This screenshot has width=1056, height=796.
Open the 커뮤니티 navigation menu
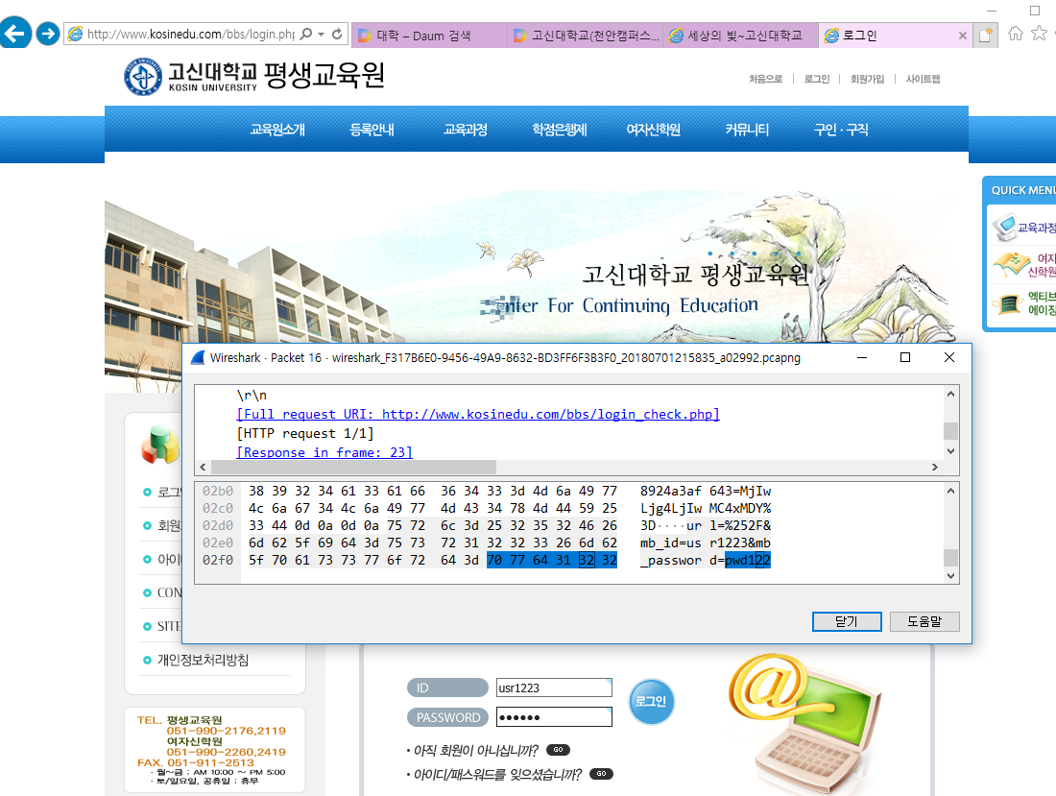click(747, 130)
